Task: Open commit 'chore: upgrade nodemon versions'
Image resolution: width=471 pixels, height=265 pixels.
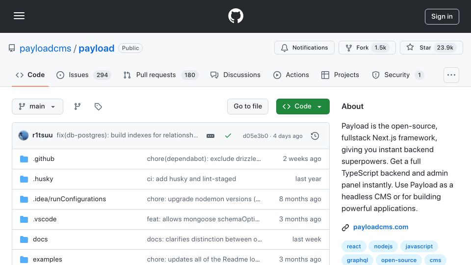Action: pos(204,199)
